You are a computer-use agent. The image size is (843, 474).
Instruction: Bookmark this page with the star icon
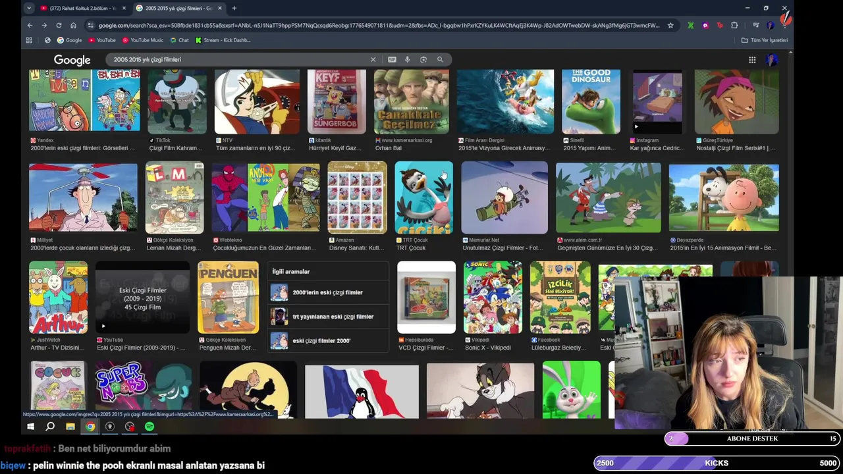(670, 25)
